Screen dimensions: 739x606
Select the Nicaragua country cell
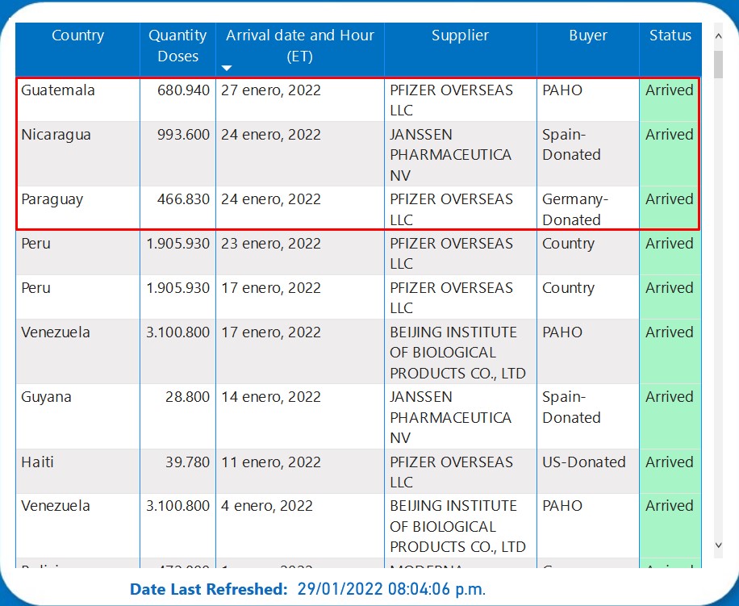click(56, 135)
